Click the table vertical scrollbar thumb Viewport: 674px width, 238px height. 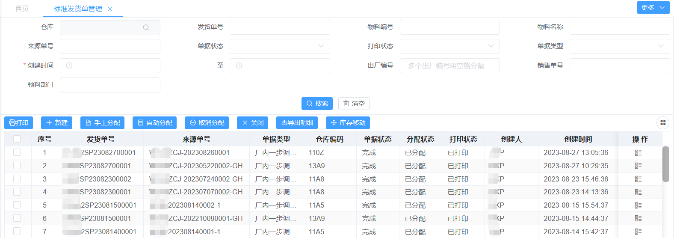click(665, 164)
